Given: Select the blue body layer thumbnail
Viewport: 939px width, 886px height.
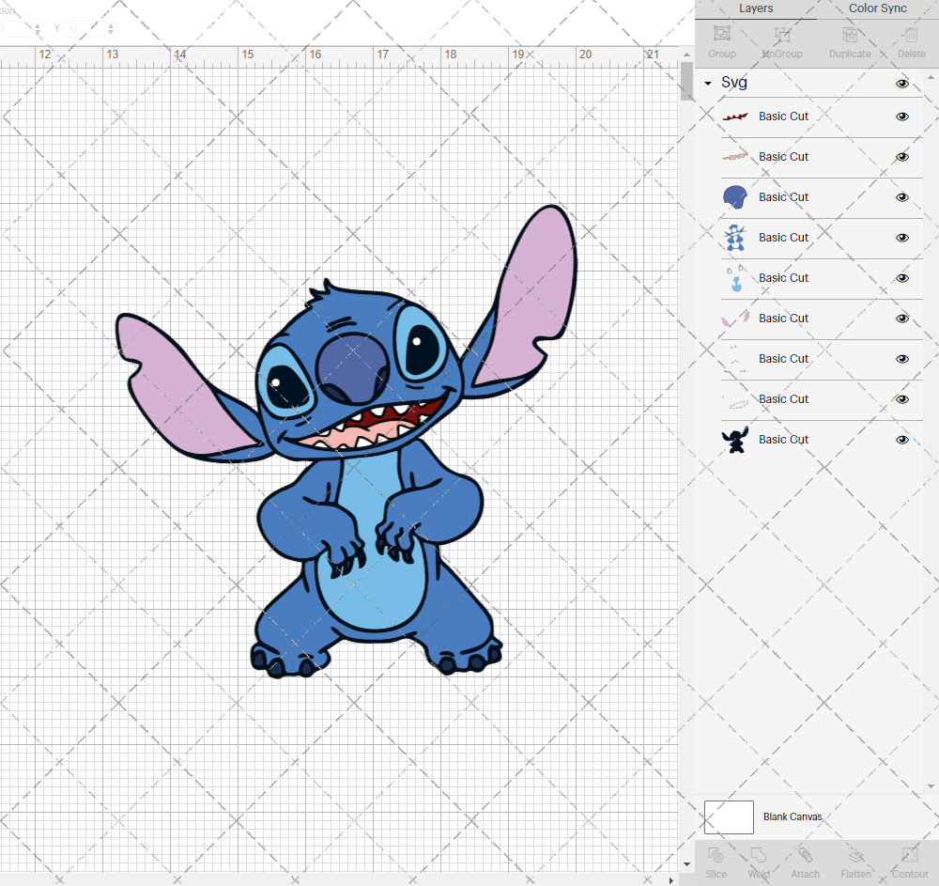Looking at the screenshot, I should (735, 238).
